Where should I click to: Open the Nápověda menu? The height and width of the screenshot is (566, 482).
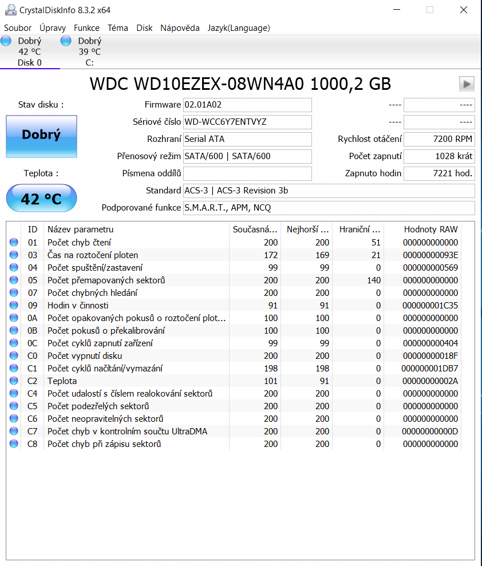pos(180,28)
